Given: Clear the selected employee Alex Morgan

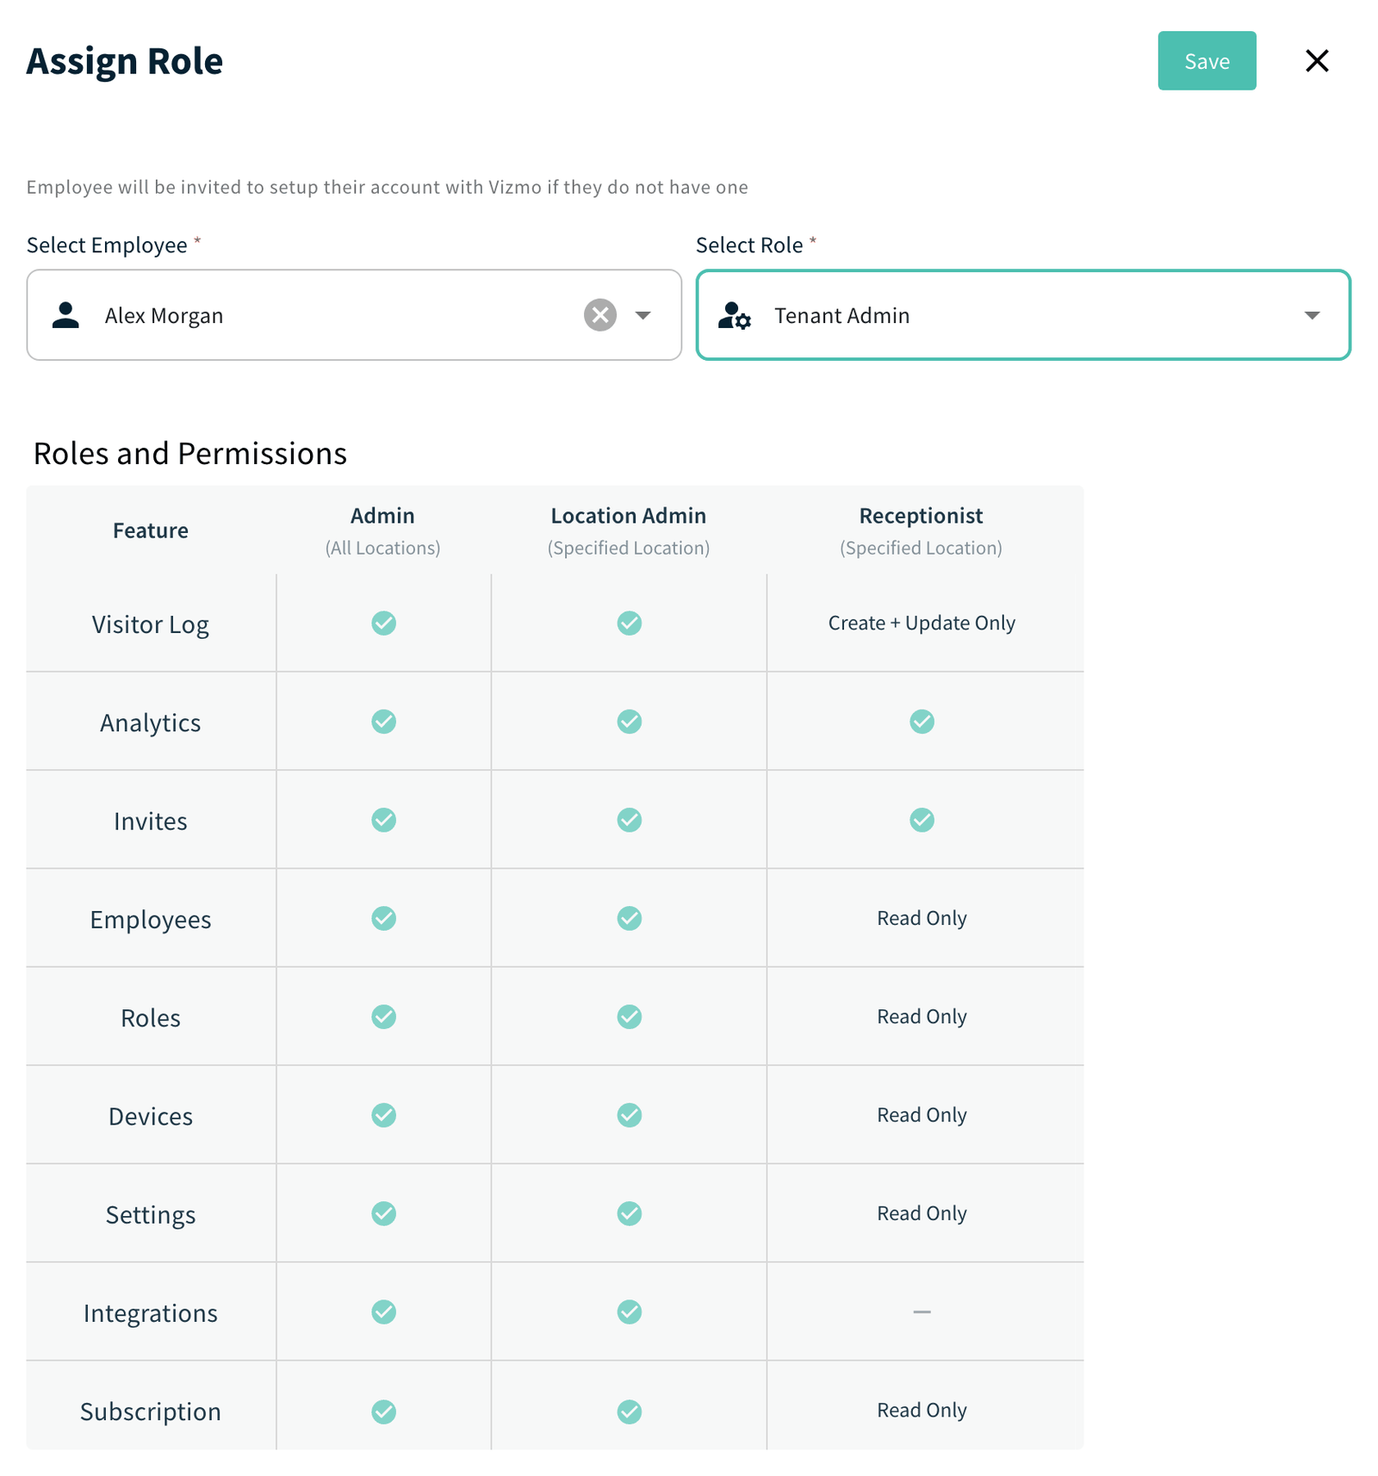Looking at the screenshot, I should [x=599, y=315].
